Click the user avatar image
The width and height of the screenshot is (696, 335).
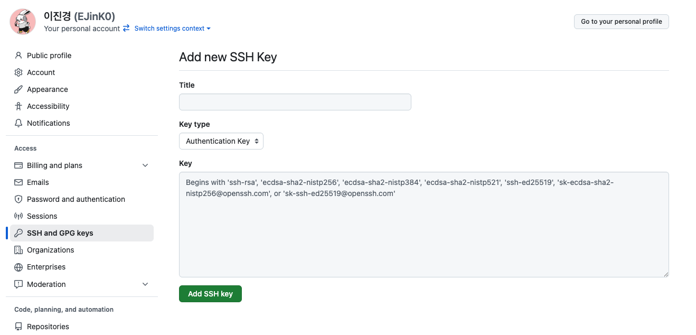[23, 22]
